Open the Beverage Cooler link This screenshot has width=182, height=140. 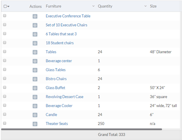(59, 106)
